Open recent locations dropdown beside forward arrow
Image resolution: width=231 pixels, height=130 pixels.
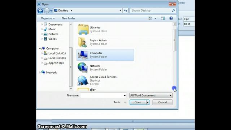pyautogui.click(x=51, y=10)
